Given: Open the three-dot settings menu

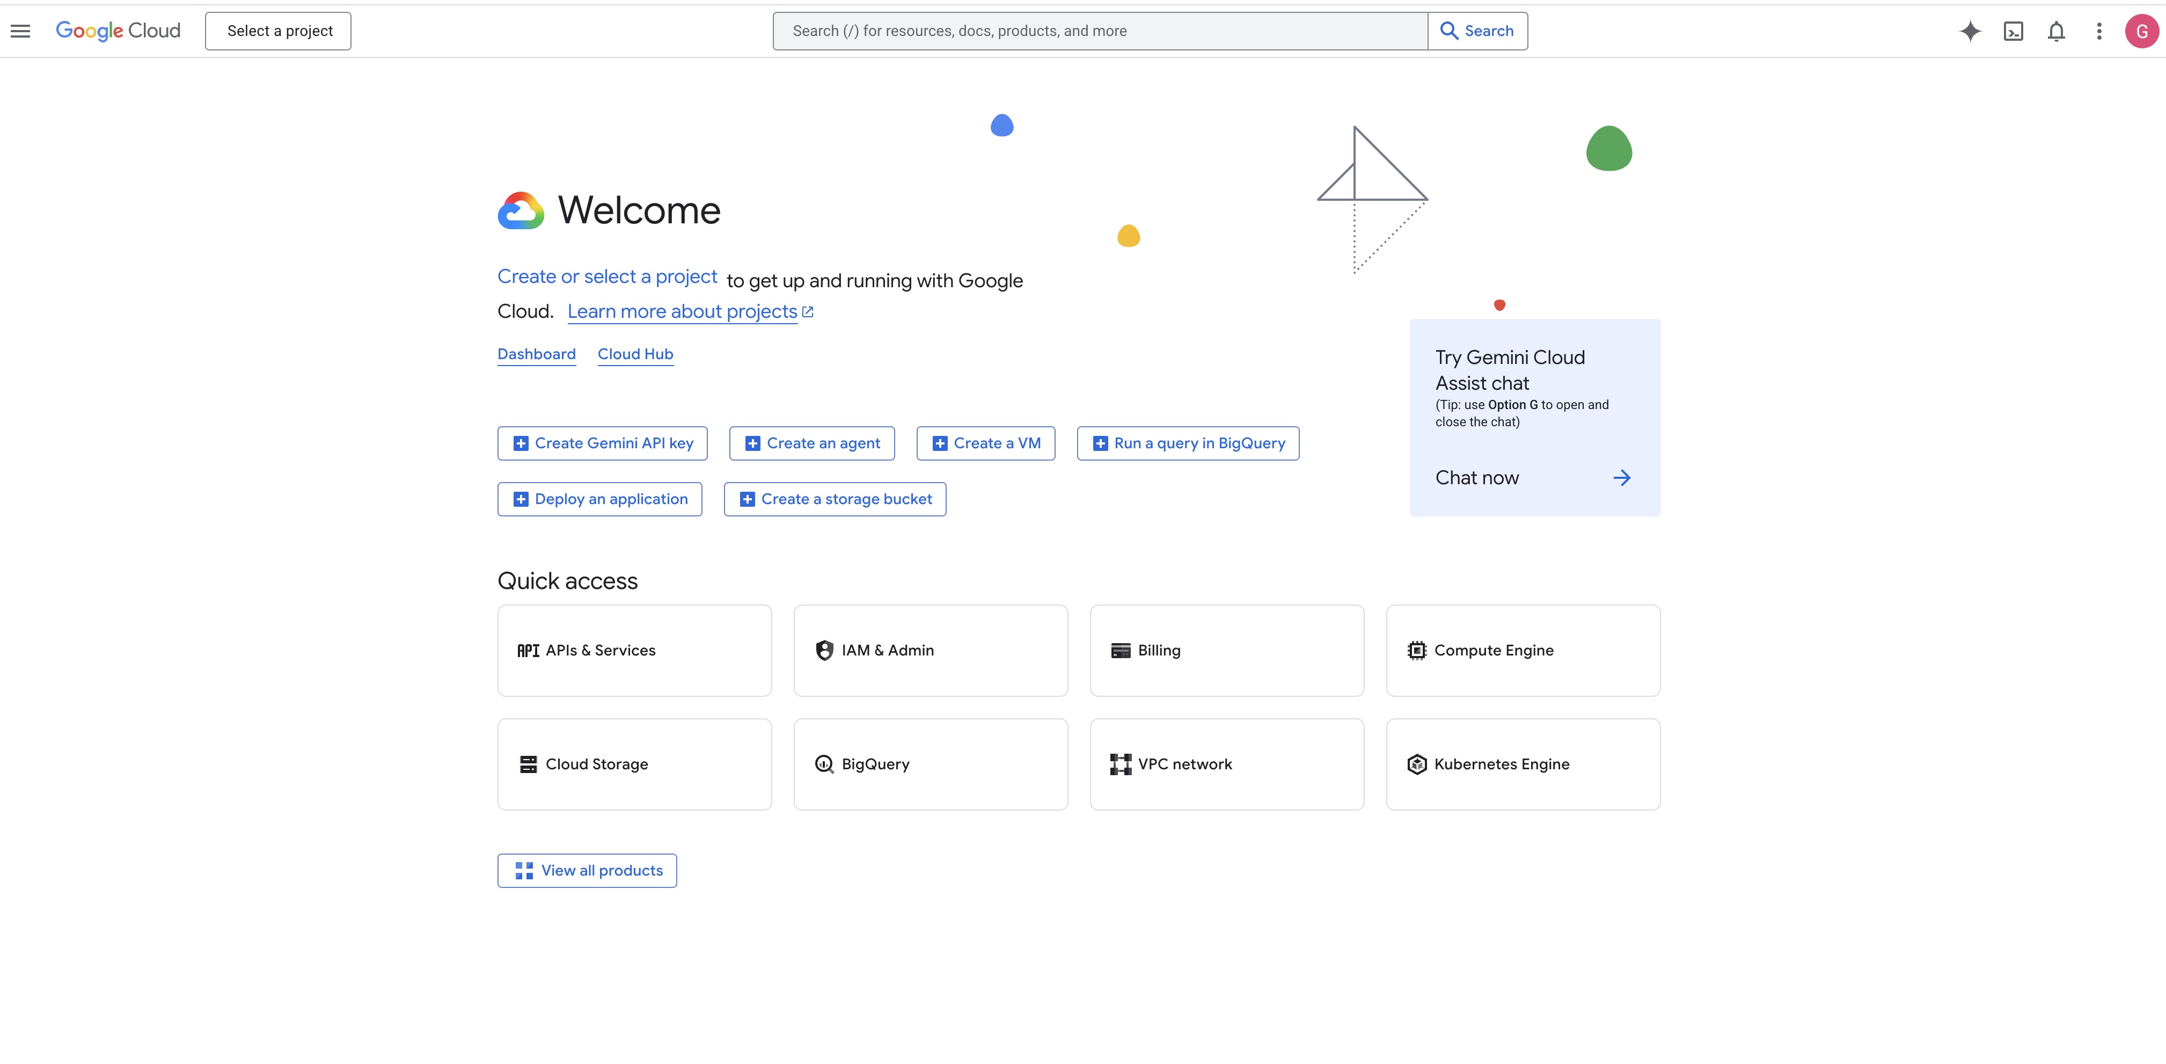Looking at the screenshot, I should click(2099, 31).
